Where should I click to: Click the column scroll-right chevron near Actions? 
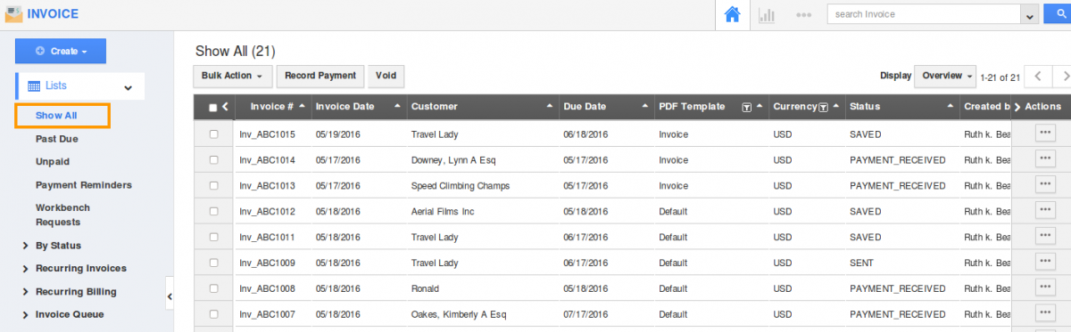coord(1017,107)
